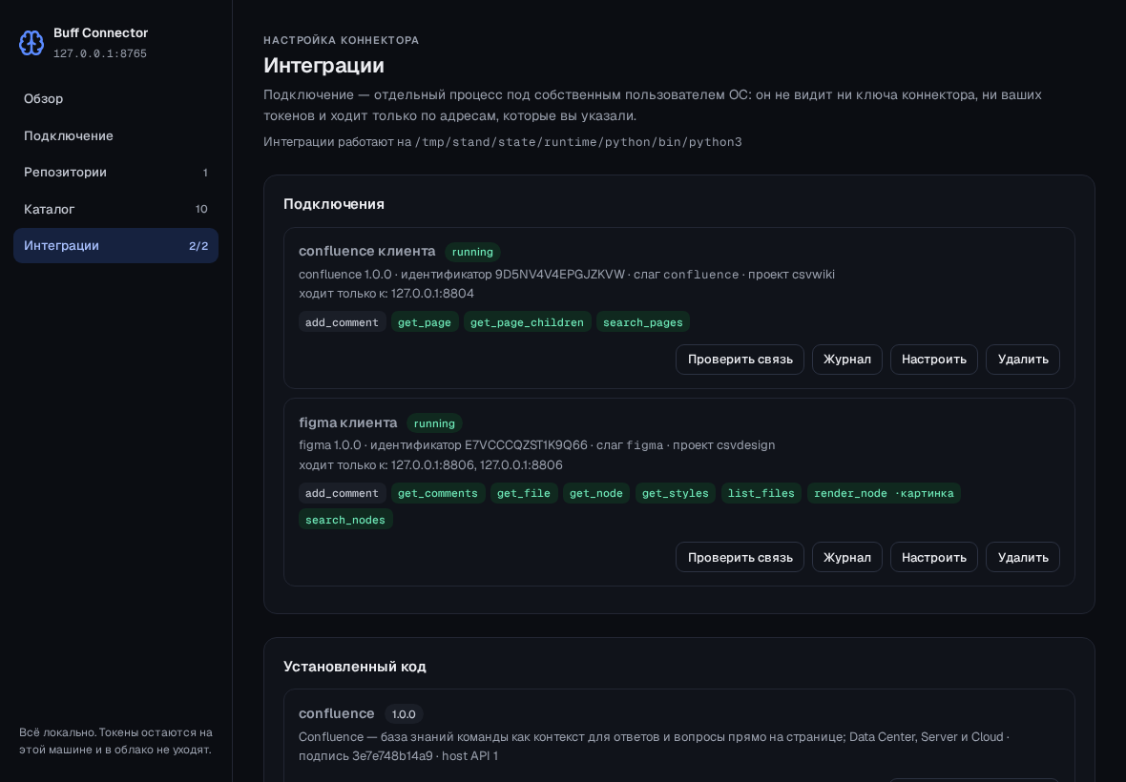Click Проверить связь for figma клиента
The image size is (1126, 782).
[740, 558]
